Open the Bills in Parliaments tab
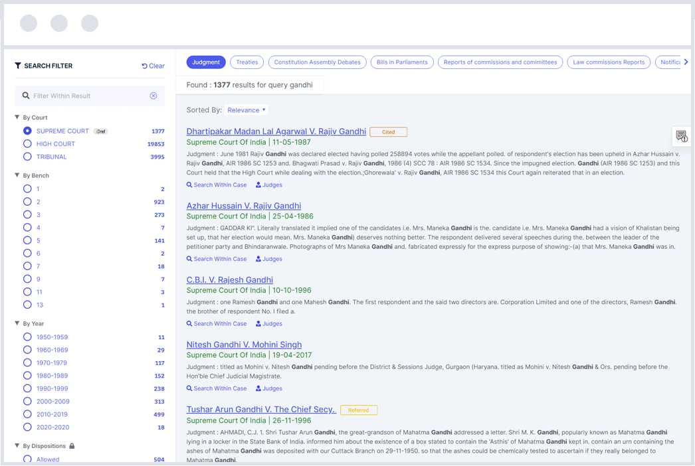The width and height of the screenshot is (695, 466). 402,62
